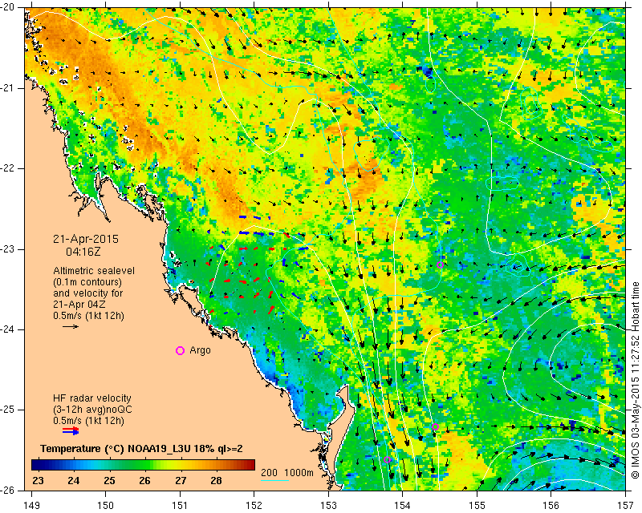Click the "150" longitude axis label
The image size is (642, 513).
coord(106,505)
